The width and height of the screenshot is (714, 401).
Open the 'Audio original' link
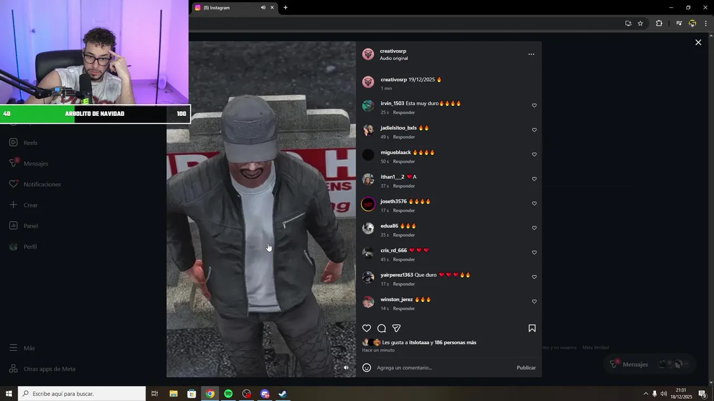tap(394, 58)
